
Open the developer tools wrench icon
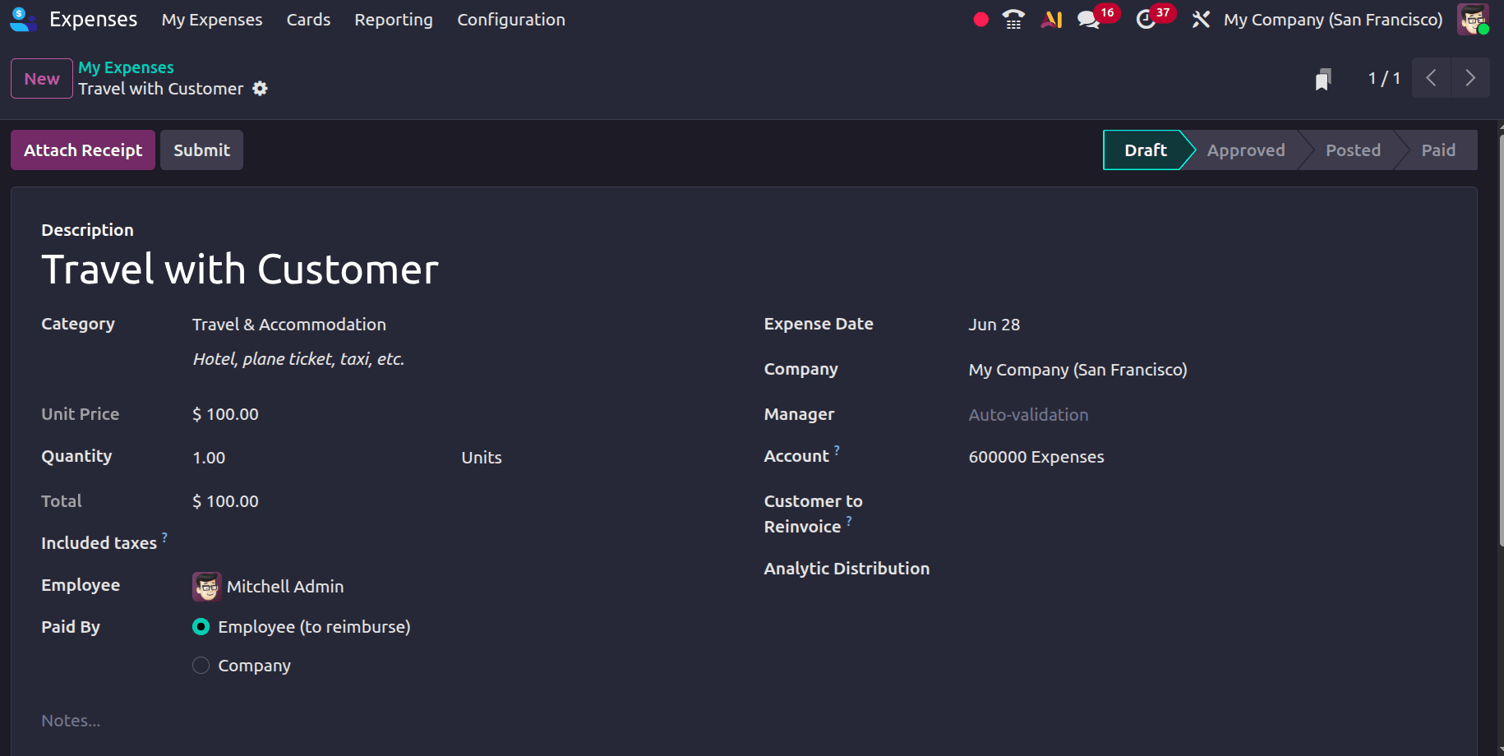click(1201, 20)
